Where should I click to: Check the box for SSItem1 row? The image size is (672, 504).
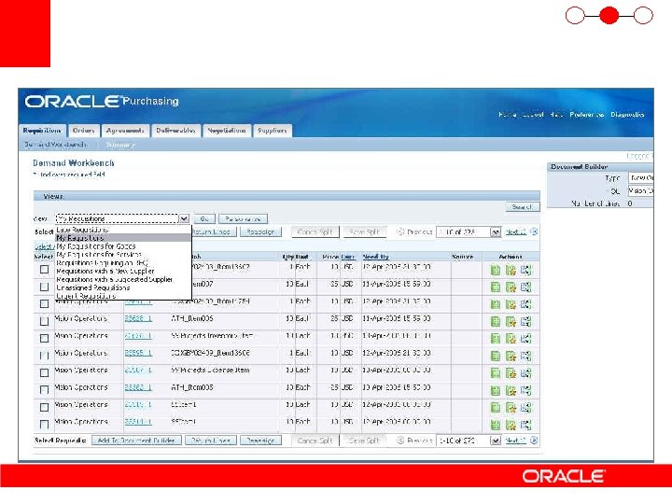tap(44, 425)
